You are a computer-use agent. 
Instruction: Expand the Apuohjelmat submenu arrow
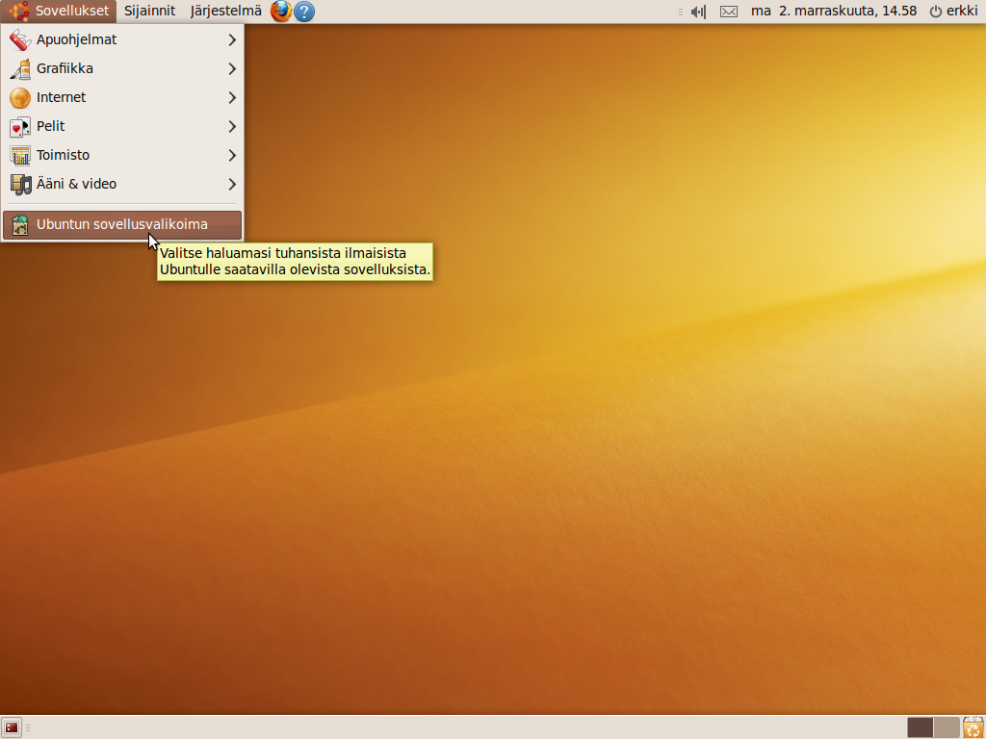click(232, 40)
